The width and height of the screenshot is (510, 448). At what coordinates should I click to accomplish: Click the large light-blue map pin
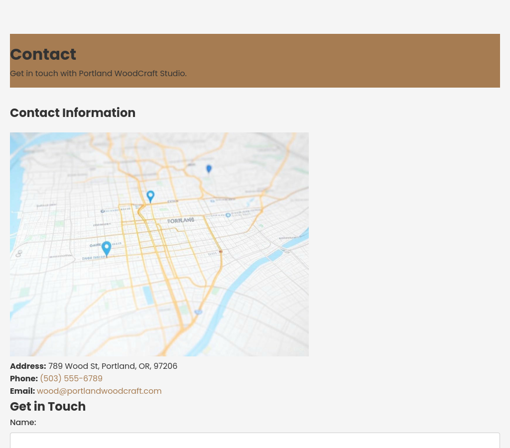[106, 248]
